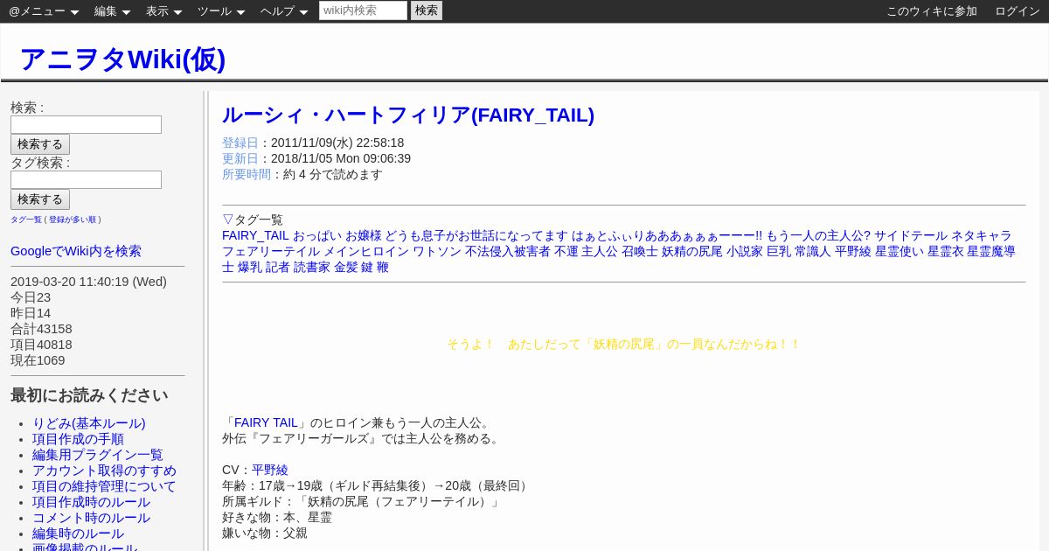
Task: Open the 主人公 tag
Action: tap(600, 251)
